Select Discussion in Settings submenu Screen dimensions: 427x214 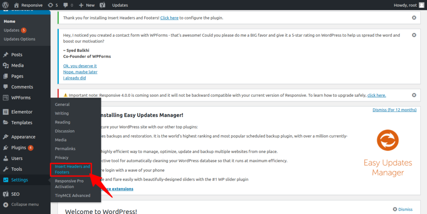tap(65, 131)
